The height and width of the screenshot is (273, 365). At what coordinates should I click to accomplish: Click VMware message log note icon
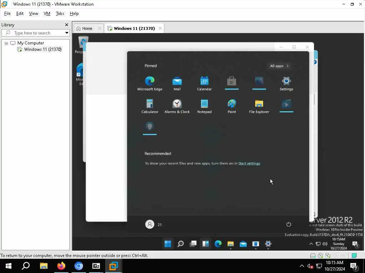pyautogui.click(x=354, y=256)
